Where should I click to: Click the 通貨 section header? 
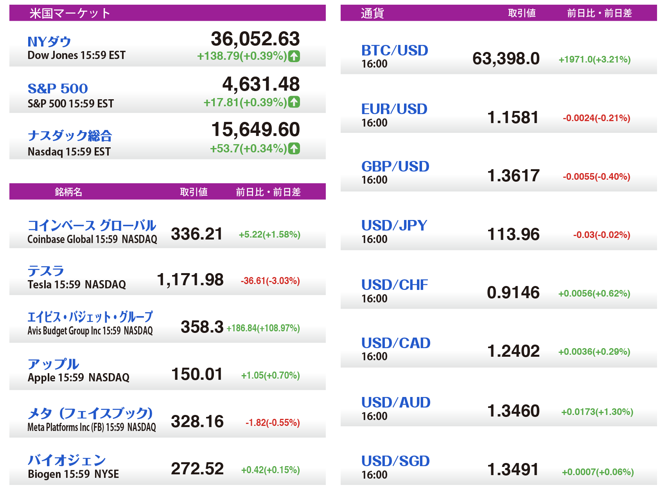372,13
